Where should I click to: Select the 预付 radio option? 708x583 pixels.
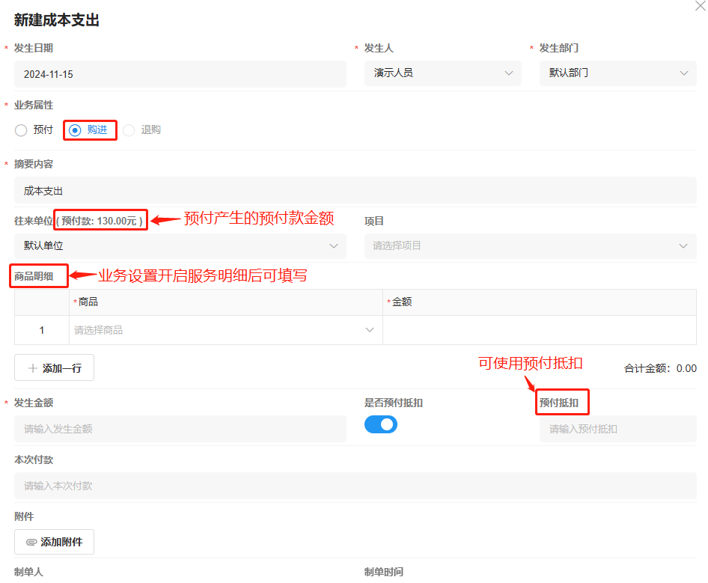tap(21, 130)
